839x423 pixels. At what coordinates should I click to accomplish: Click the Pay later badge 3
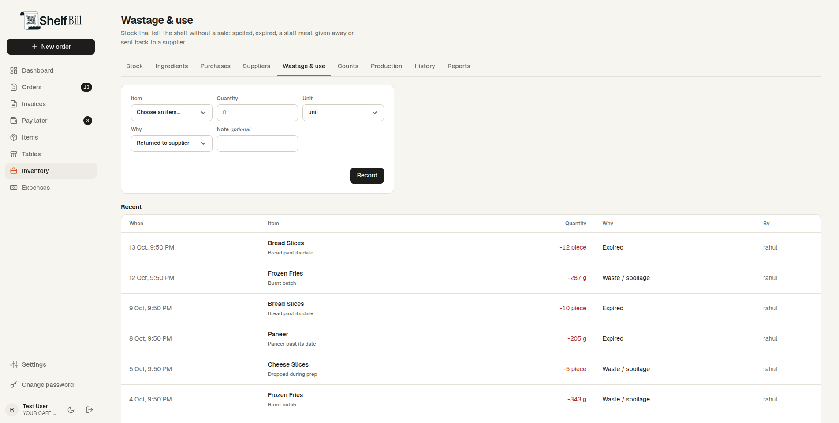click(x=88, y=121)
